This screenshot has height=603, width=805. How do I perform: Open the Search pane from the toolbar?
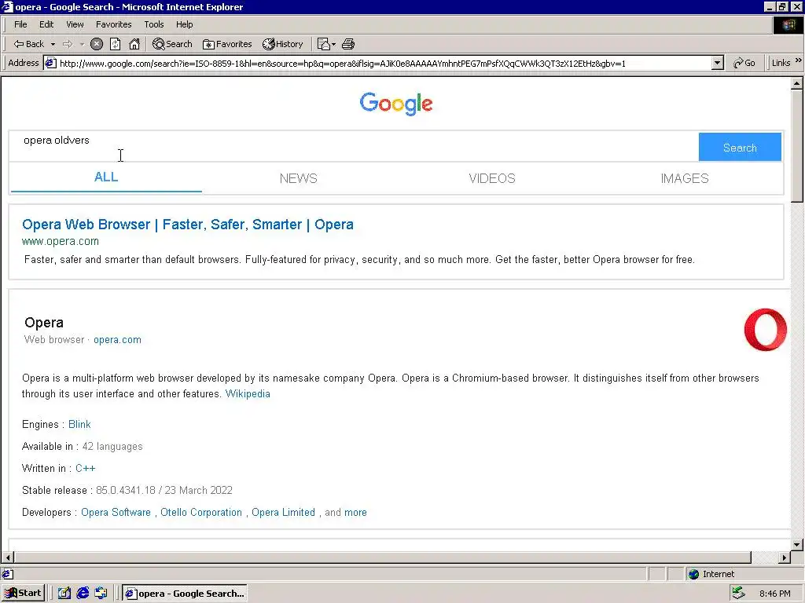172,44
